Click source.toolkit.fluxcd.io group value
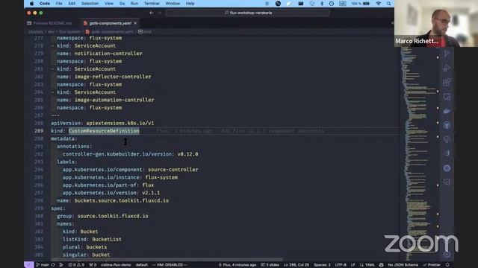 113,216
